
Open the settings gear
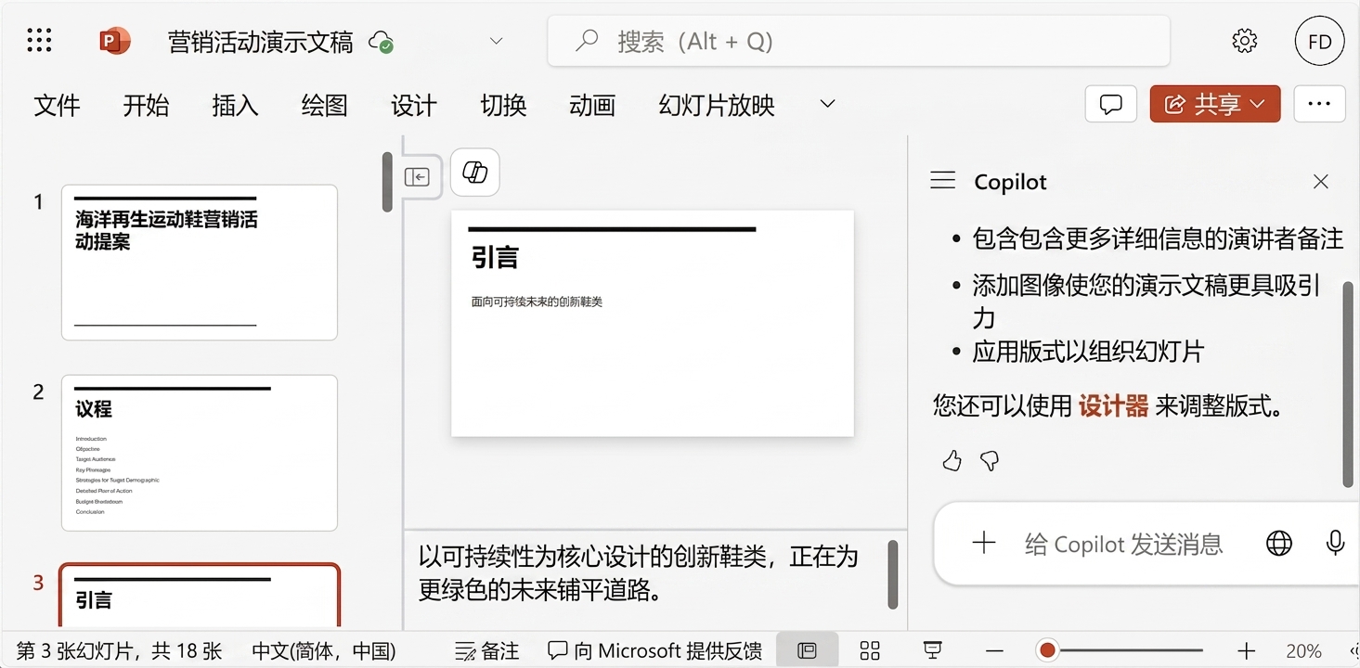tap(1244, 41)
